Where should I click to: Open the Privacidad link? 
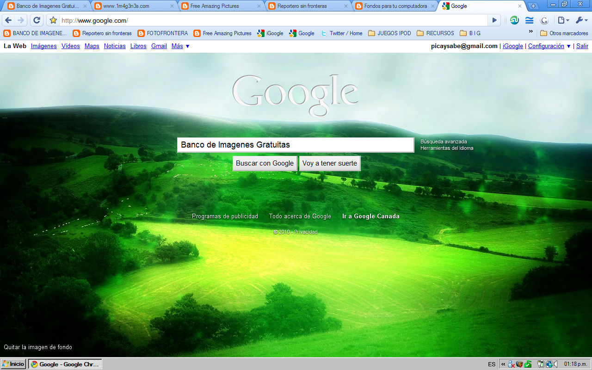[306, 232]
